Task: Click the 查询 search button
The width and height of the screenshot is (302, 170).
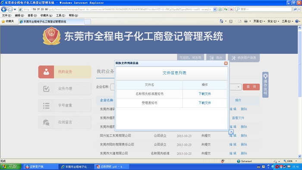Action: point(251,87)
